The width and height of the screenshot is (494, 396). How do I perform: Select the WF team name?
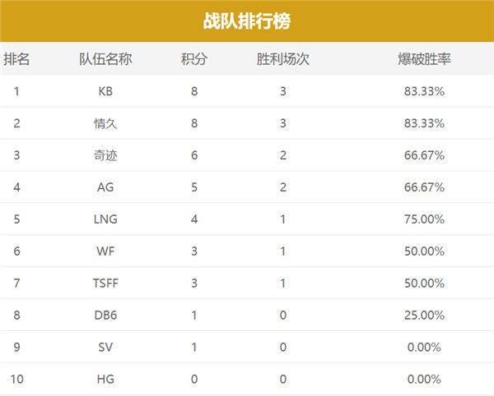[105, 251]
